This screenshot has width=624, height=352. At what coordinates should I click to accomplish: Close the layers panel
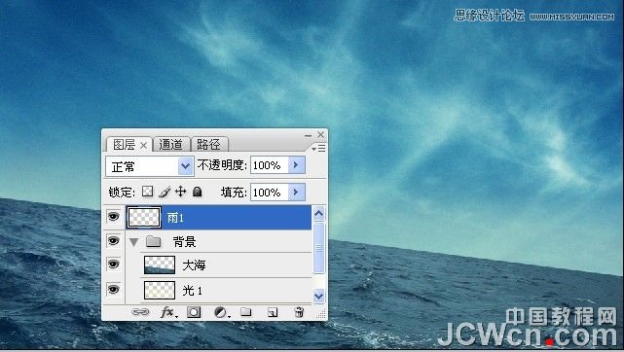pyautogui.click(x=320, y=135)
